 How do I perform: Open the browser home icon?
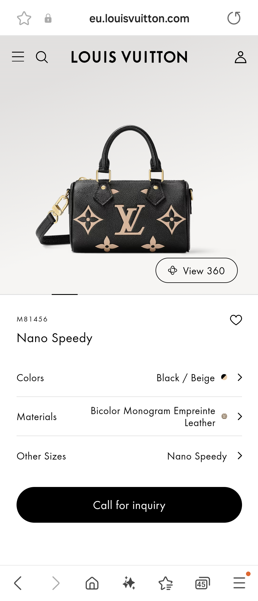tap(92, 583)
